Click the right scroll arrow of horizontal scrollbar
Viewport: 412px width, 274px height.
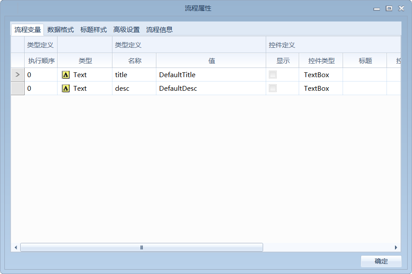pos(396,248)
